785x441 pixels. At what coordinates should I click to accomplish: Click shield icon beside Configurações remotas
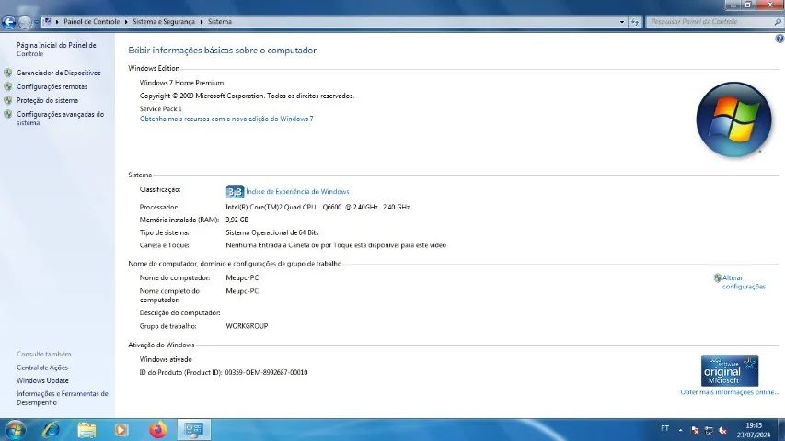pyautogui.click(x=8, y=86)
